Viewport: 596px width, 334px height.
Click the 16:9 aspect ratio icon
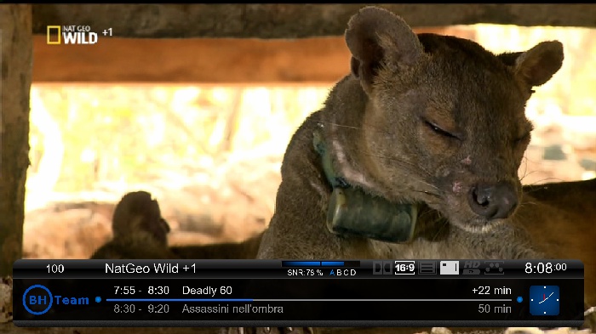pyautogui.click(x=404, y=268)
